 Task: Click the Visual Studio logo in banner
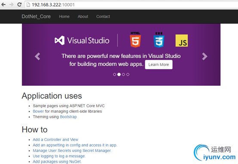pos(82,40)
